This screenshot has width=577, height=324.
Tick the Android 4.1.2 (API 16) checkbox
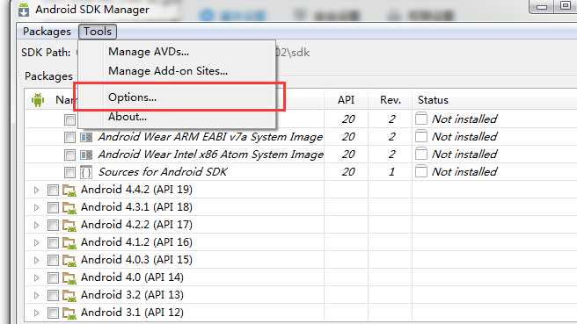tap(53, 243)
